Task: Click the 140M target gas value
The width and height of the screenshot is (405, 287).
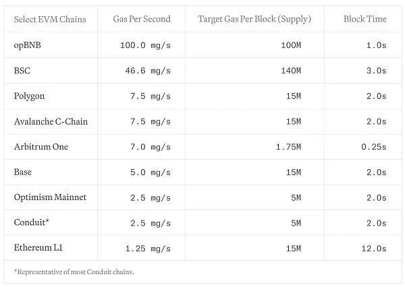Action: (291, 71)
